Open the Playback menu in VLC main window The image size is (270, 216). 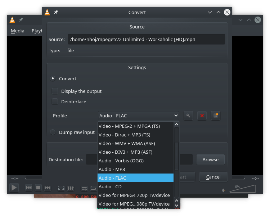point(37,31)
